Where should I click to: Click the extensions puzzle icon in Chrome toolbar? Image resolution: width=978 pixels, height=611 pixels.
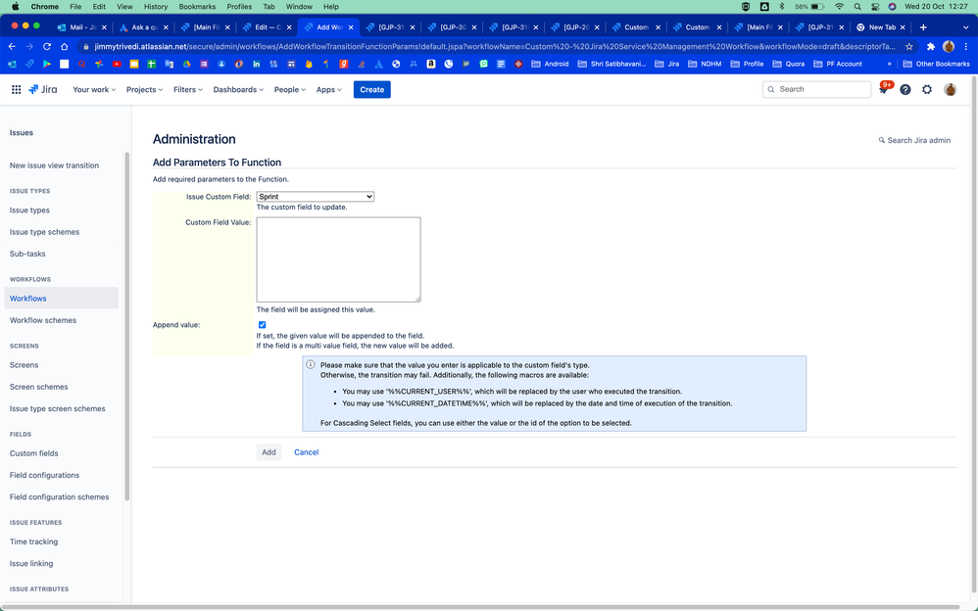[x=929, y=45]
